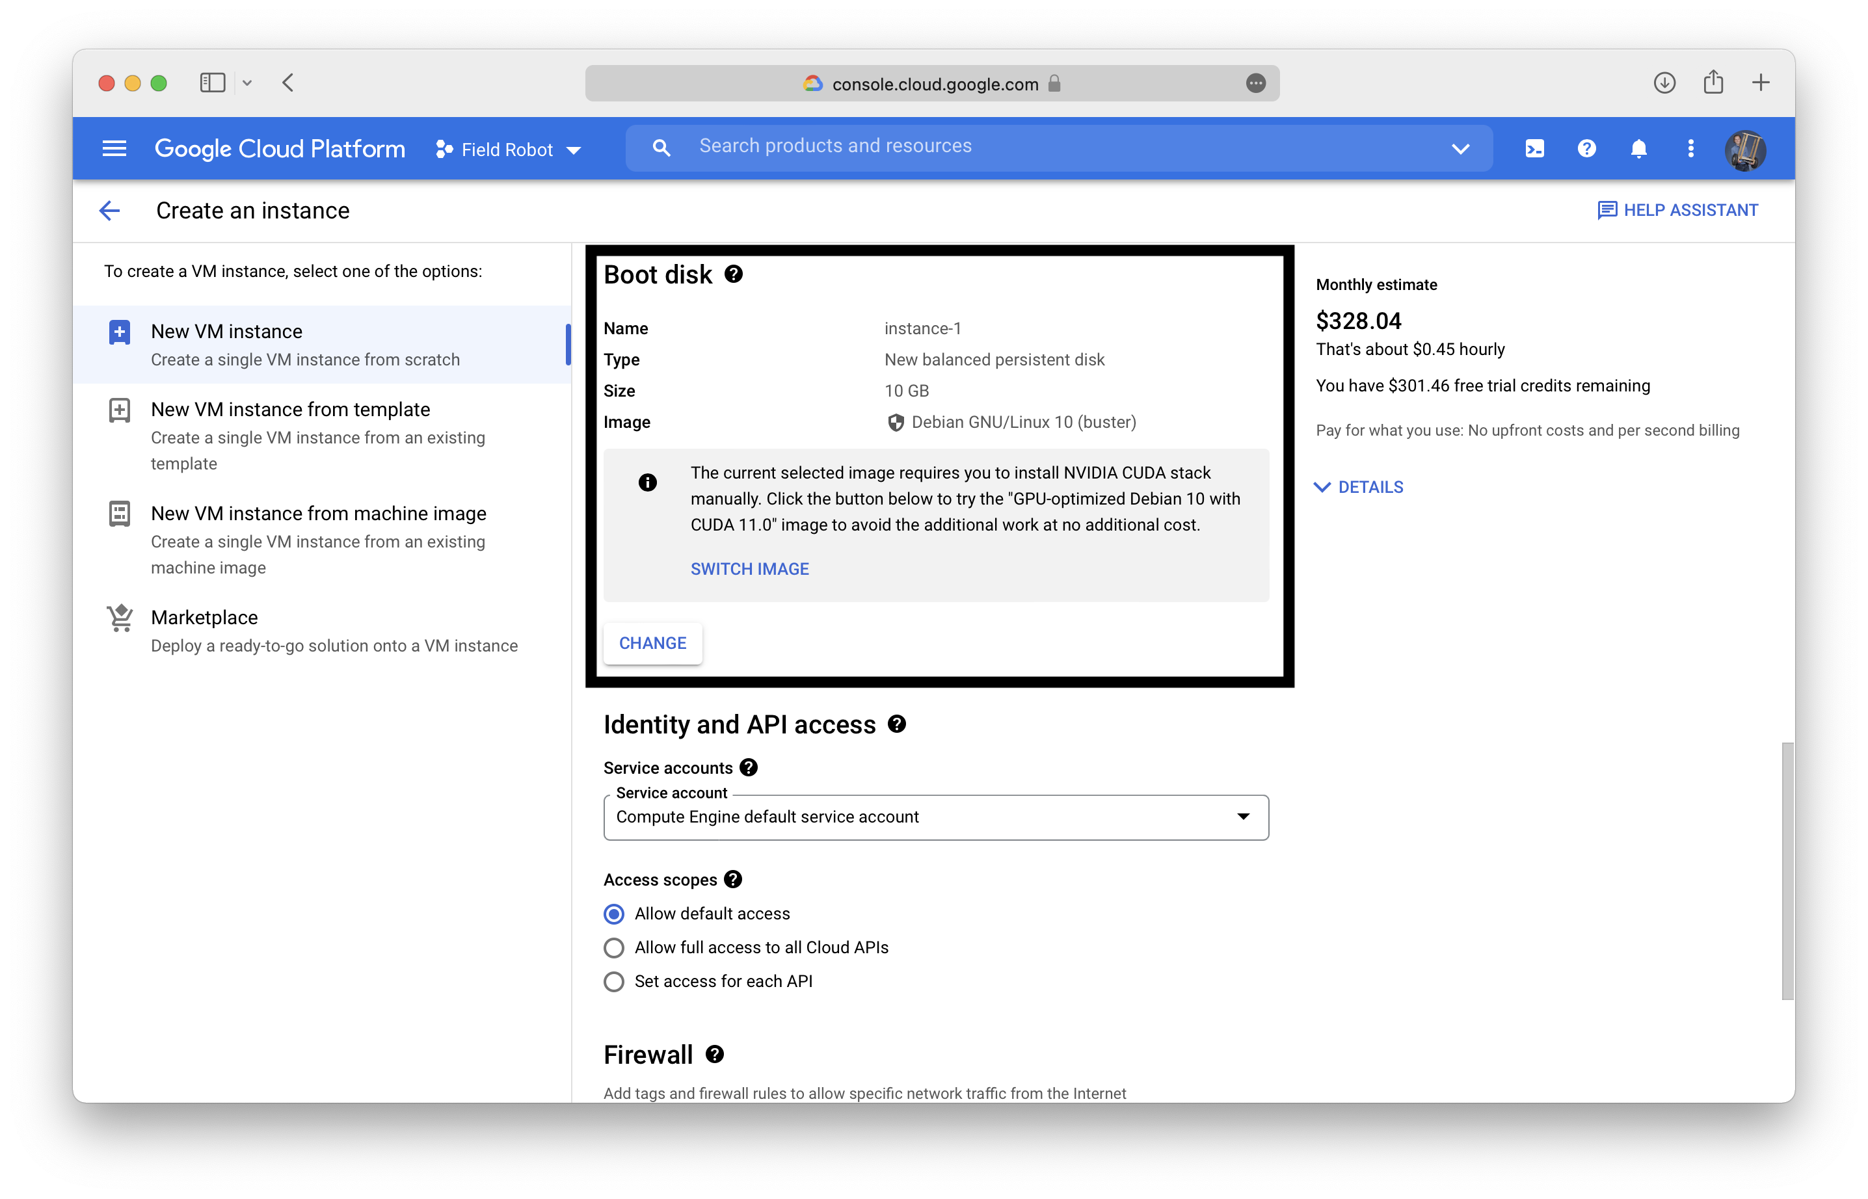Open a new Safari tab
Image resolution: width=1868 pixels, height=1199 pixels.
(x=1761, y=83)
